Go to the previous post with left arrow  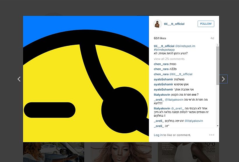[19, 79]
